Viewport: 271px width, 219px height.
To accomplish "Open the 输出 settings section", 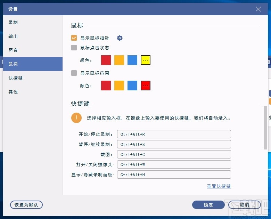I will 33,36.
